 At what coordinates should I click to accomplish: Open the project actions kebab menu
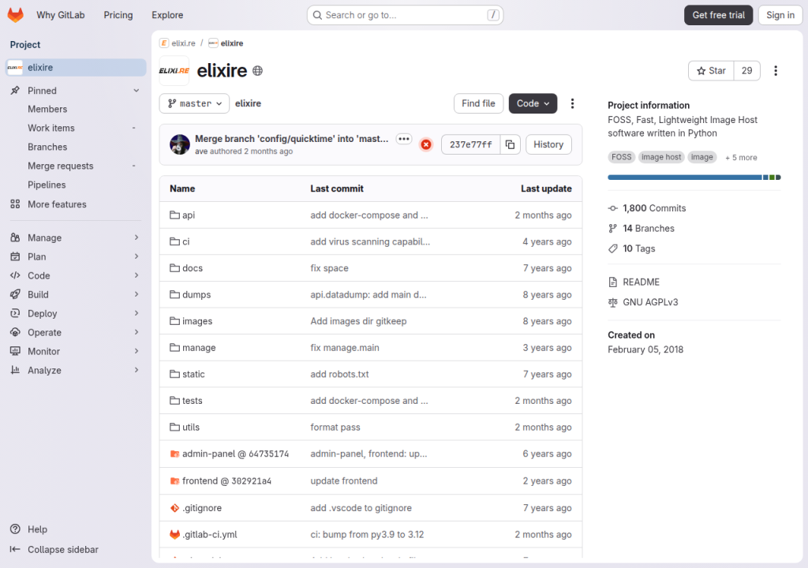[x=776, y=71]
